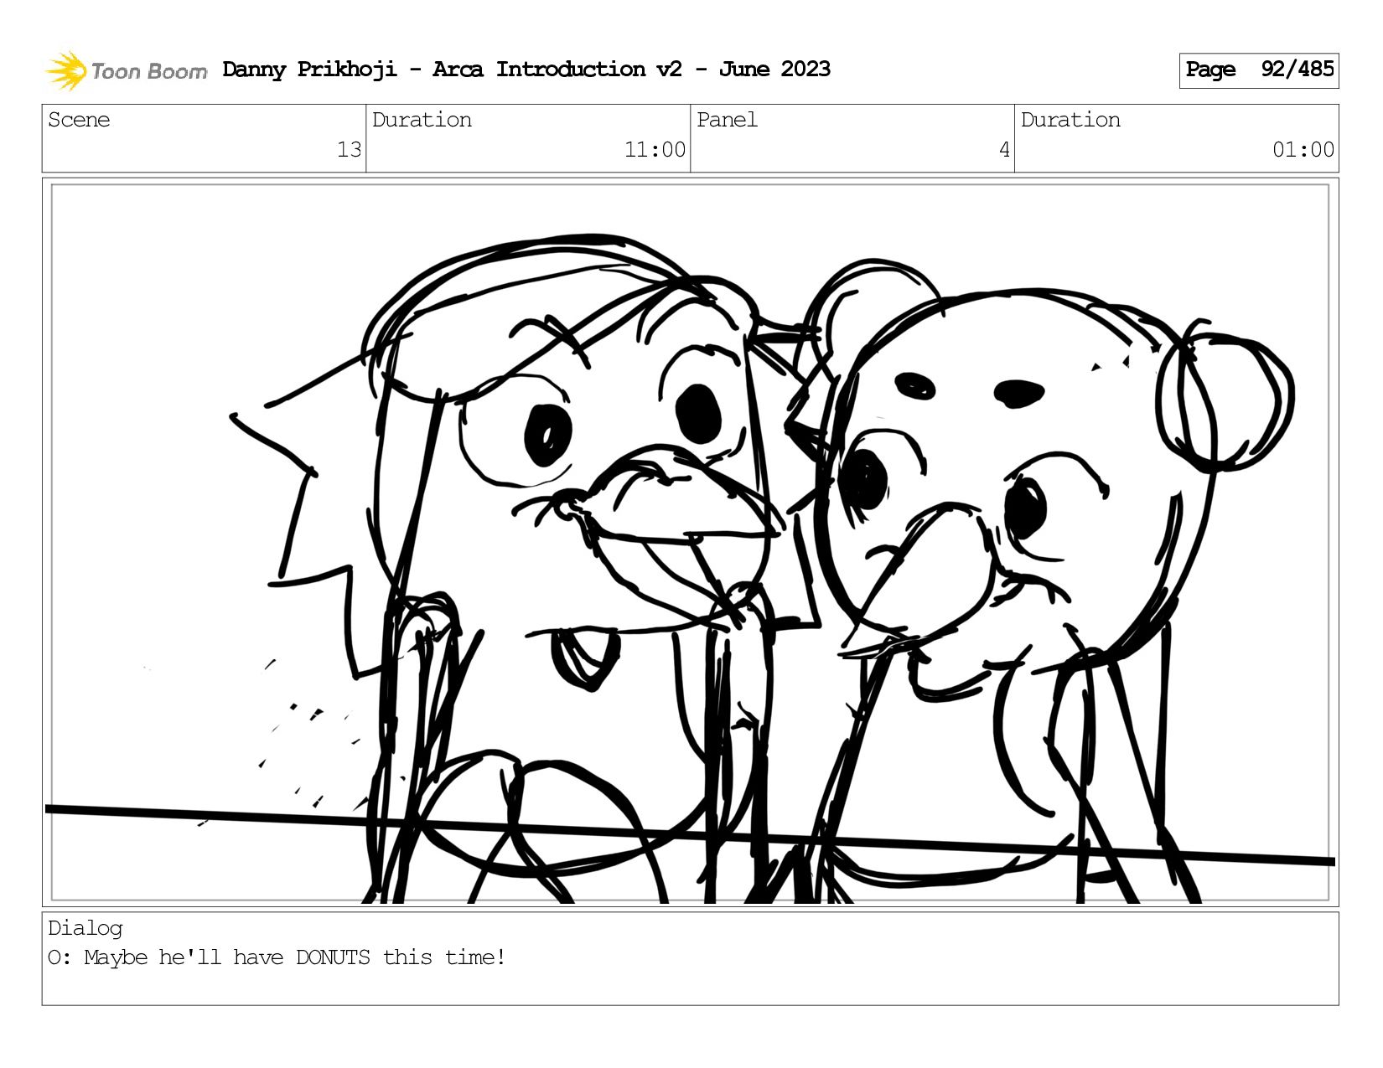
Task: Click the scene duration value '11:00'
Action: pos(655,150)
